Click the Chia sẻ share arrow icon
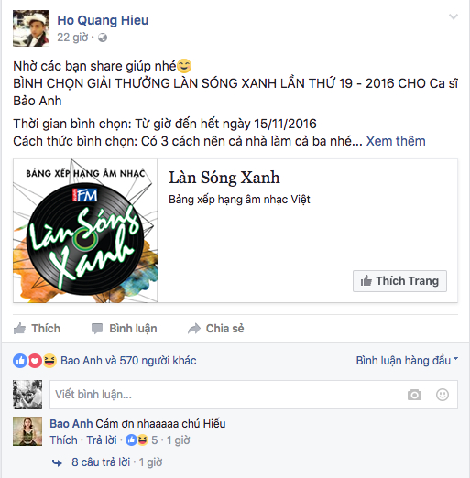 pos(194,329)
